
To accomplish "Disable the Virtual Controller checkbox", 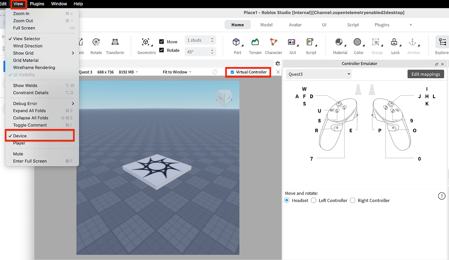I will 232,72.
